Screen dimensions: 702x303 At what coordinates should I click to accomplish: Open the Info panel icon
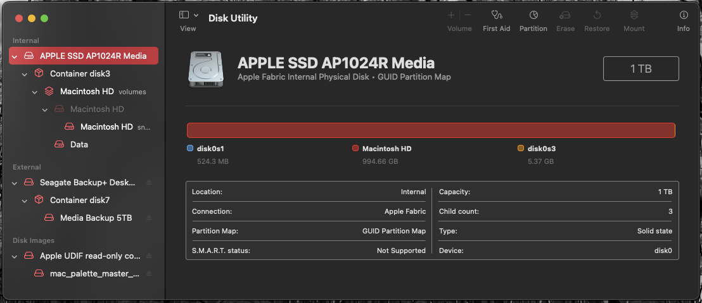point(683,15)
